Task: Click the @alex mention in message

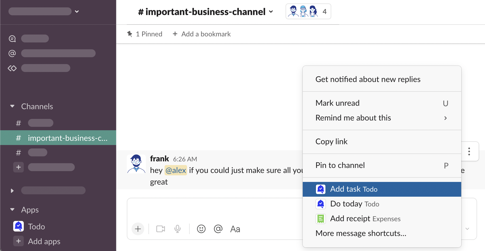Action: (x=176, y=170)
